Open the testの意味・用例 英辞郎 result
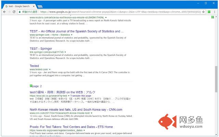Screen dimensions: 219x137 tap(62, 92)
